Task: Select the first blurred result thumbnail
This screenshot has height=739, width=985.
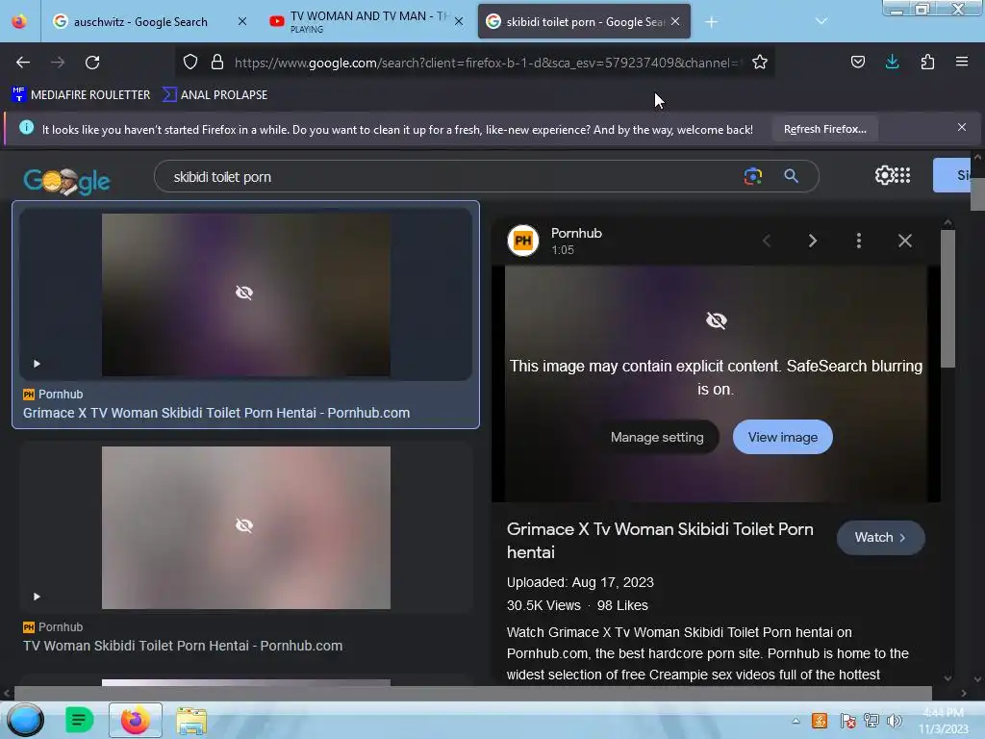Action: pyautogui.click(x=245, y=294)
